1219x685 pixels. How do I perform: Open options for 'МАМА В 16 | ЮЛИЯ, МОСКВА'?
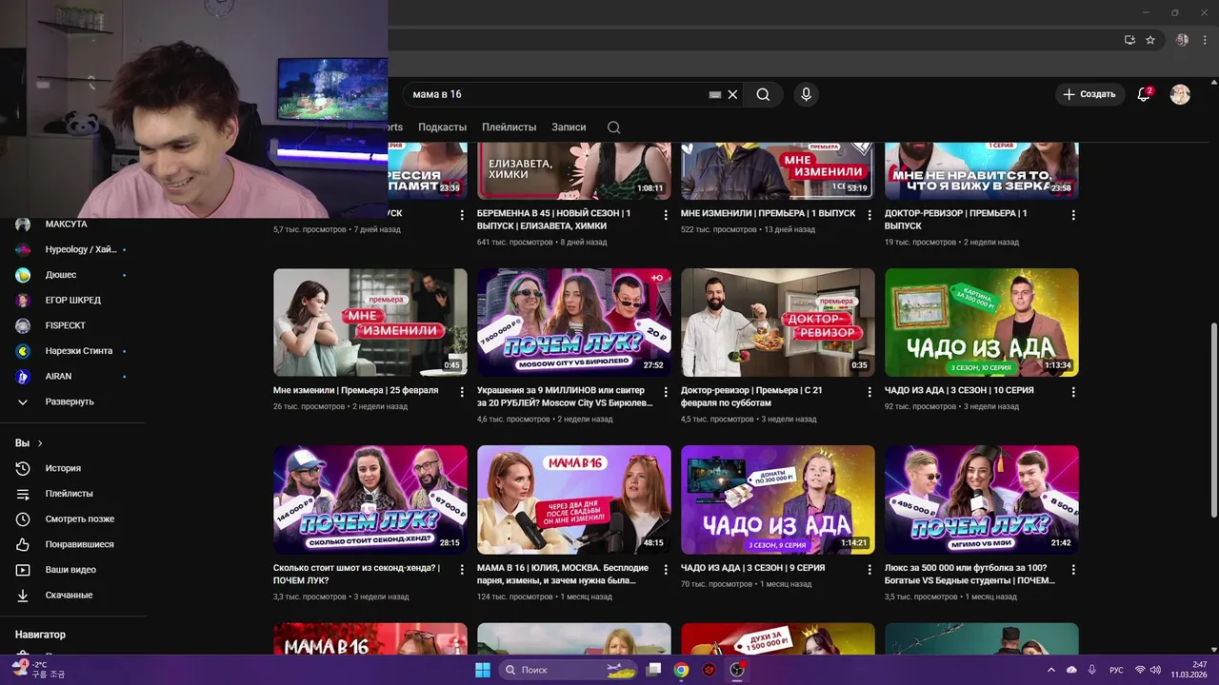[666, 569]
